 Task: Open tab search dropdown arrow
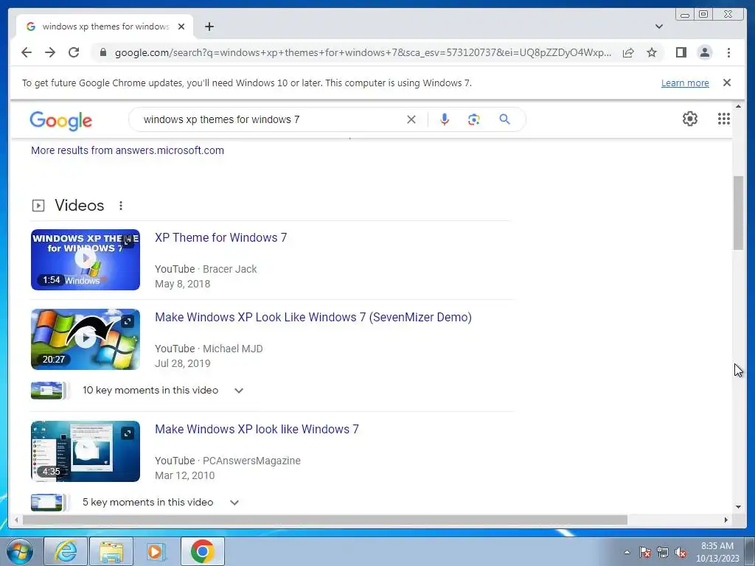click(x=658, y=27)
